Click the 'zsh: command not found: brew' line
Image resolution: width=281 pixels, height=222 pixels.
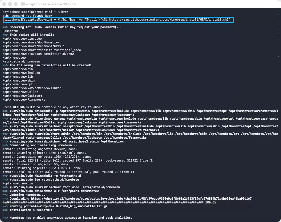tap(27, 16)
